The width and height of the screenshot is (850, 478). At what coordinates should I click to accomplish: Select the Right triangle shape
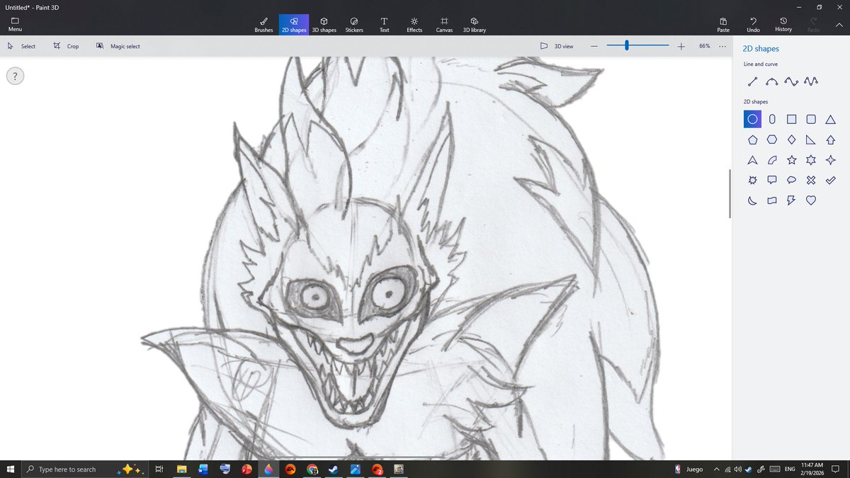point(811,140)
